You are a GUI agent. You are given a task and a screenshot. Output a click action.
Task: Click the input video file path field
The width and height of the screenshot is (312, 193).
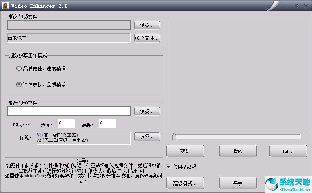(69, 25)
